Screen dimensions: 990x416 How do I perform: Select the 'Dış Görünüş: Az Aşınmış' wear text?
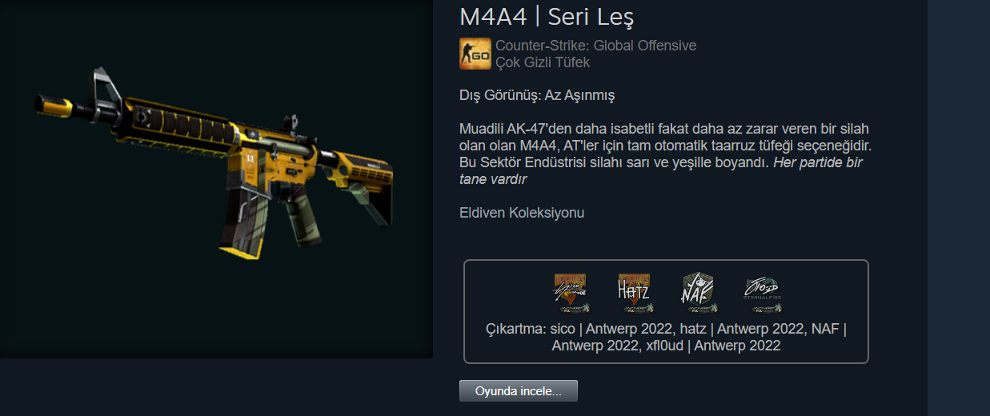(x=537, y=95)
